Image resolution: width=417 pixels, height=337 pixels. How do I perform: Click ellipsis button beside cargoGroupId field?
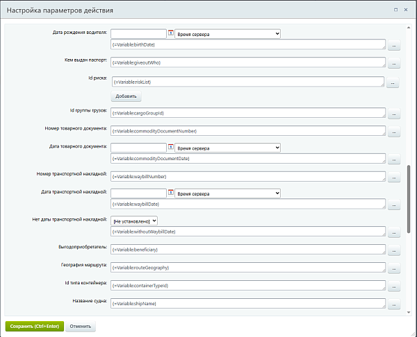tap(394, 114)
